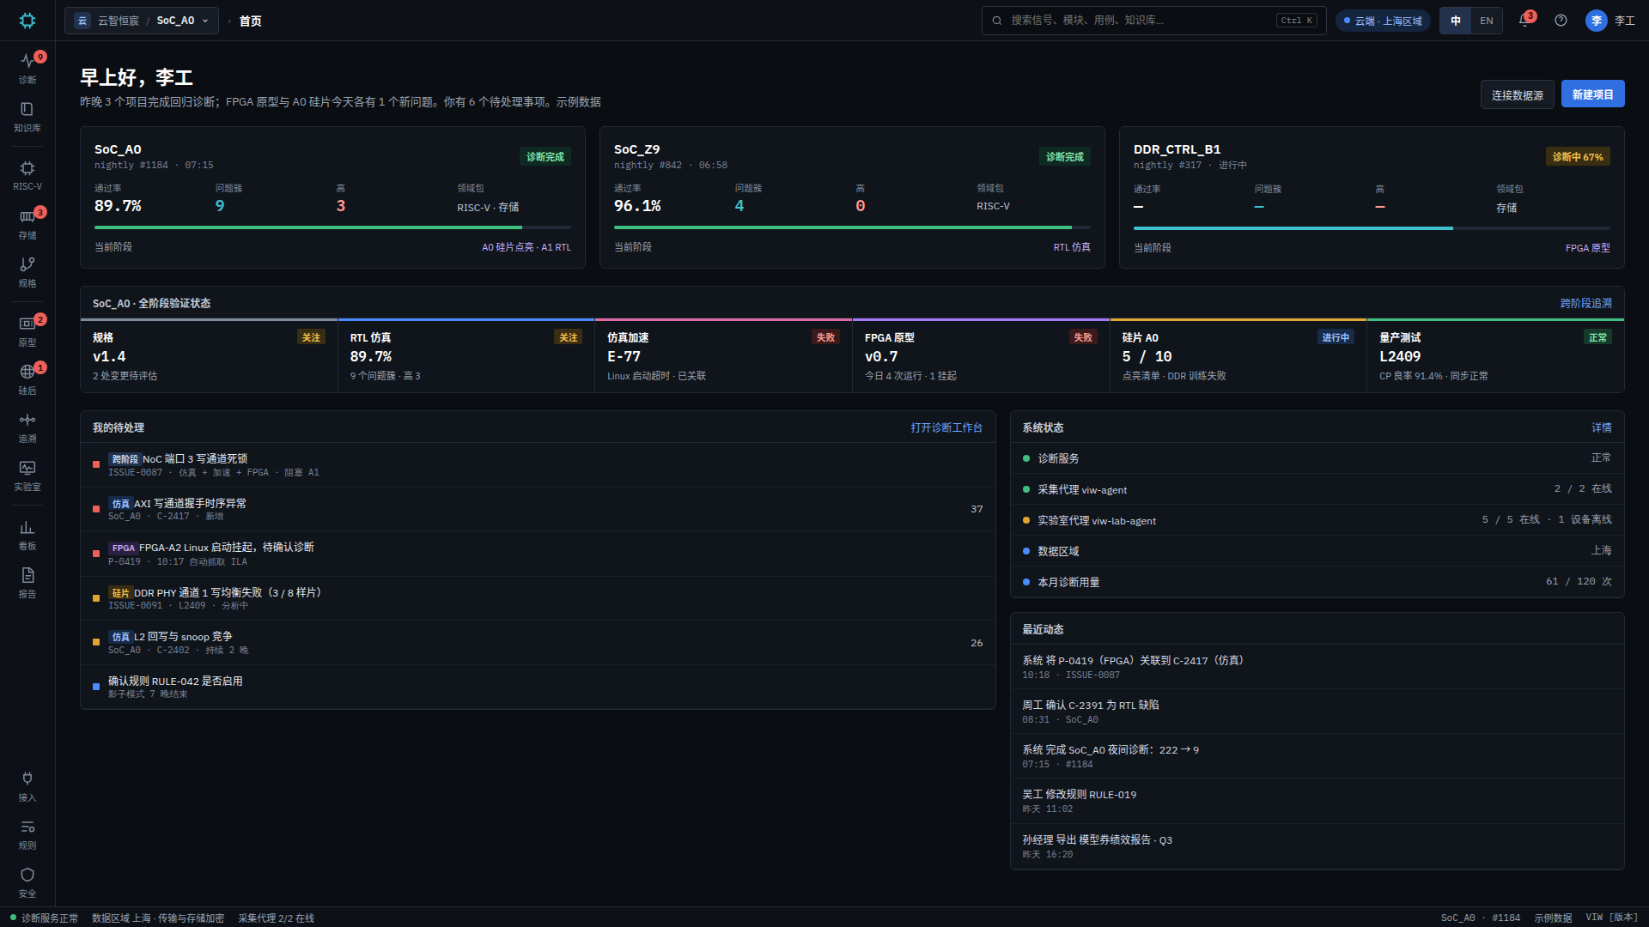Viewport: 1649px width, 927px height.
Task: Switch language to 中
Action: coord(1456,21)
